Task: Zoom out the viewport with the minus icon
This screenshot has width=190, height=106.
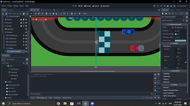Action: click(36, 19)
